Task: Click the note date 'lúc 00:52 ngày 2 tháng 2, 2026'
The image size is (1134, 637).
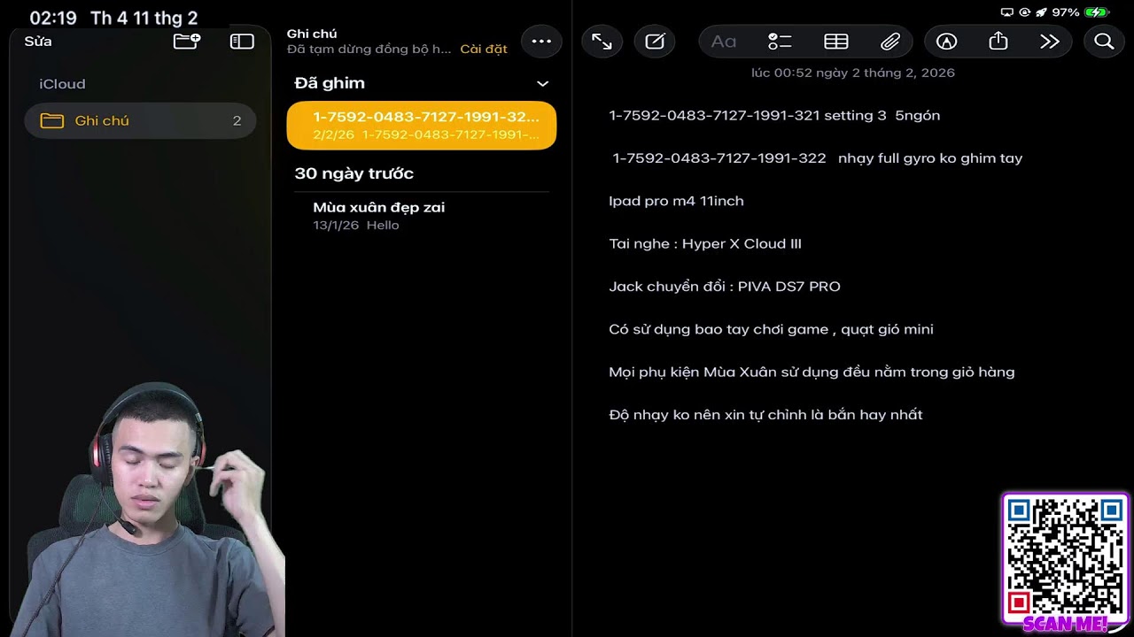Action: [853, 73]
